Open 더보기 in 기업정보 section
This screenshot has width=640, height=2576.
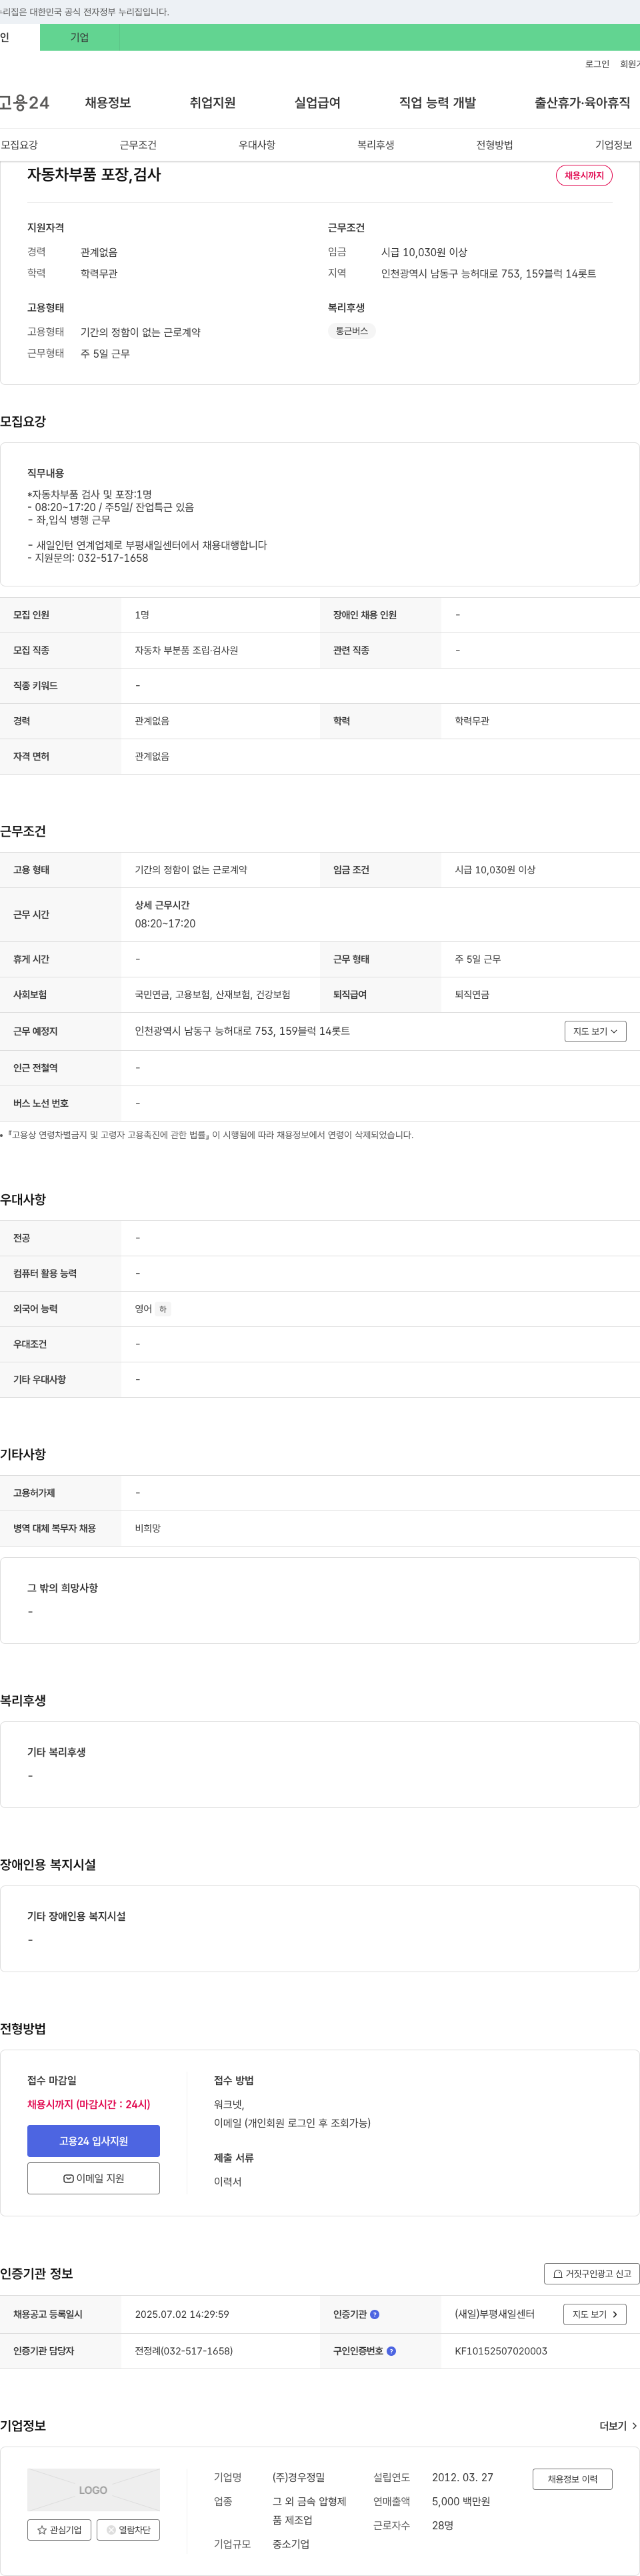click(618, 2426)
